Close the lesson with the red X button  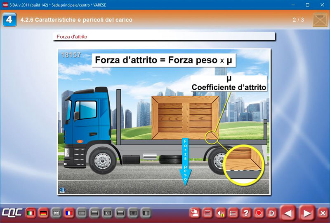tap(323, 213)
